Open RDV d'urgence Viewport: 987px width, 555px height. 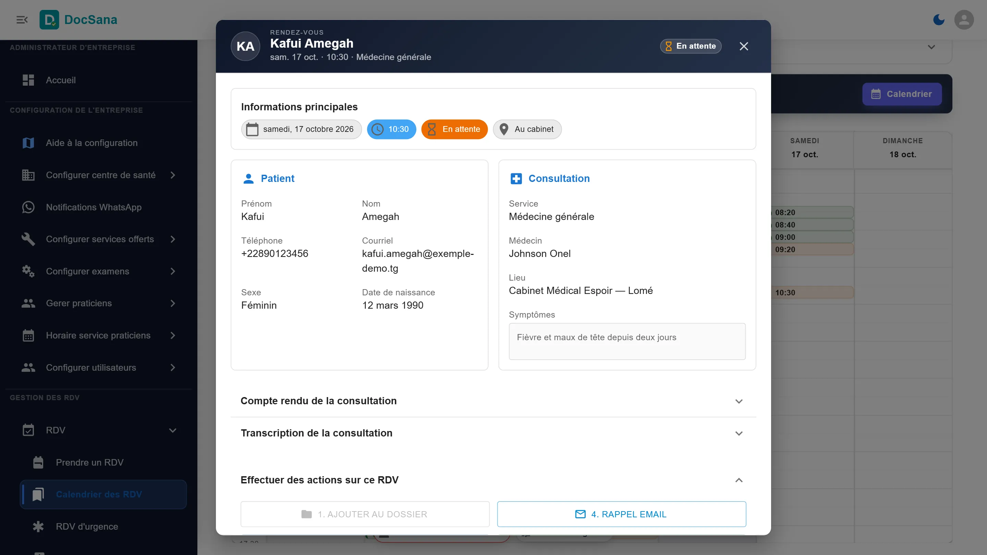(x=103, y=527)
